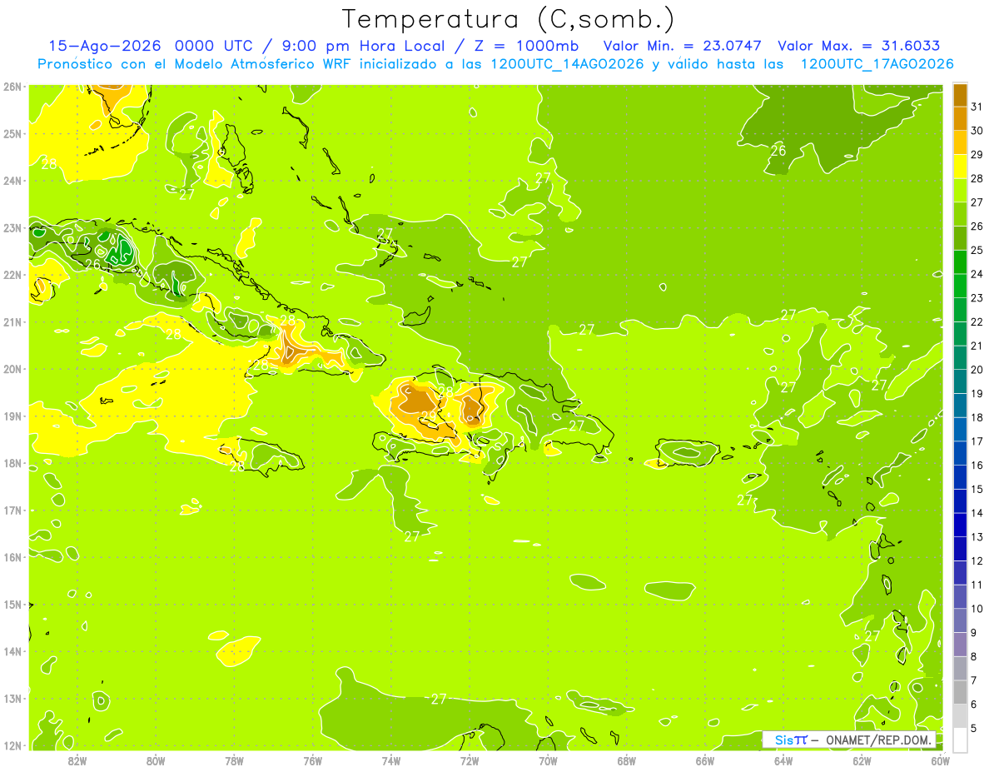Click the "12N" latitude axis label

point(12,745)
